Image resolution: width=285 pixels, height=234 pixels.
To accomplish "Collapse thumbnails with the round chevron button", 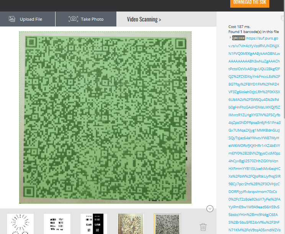I will click(210, 209).
